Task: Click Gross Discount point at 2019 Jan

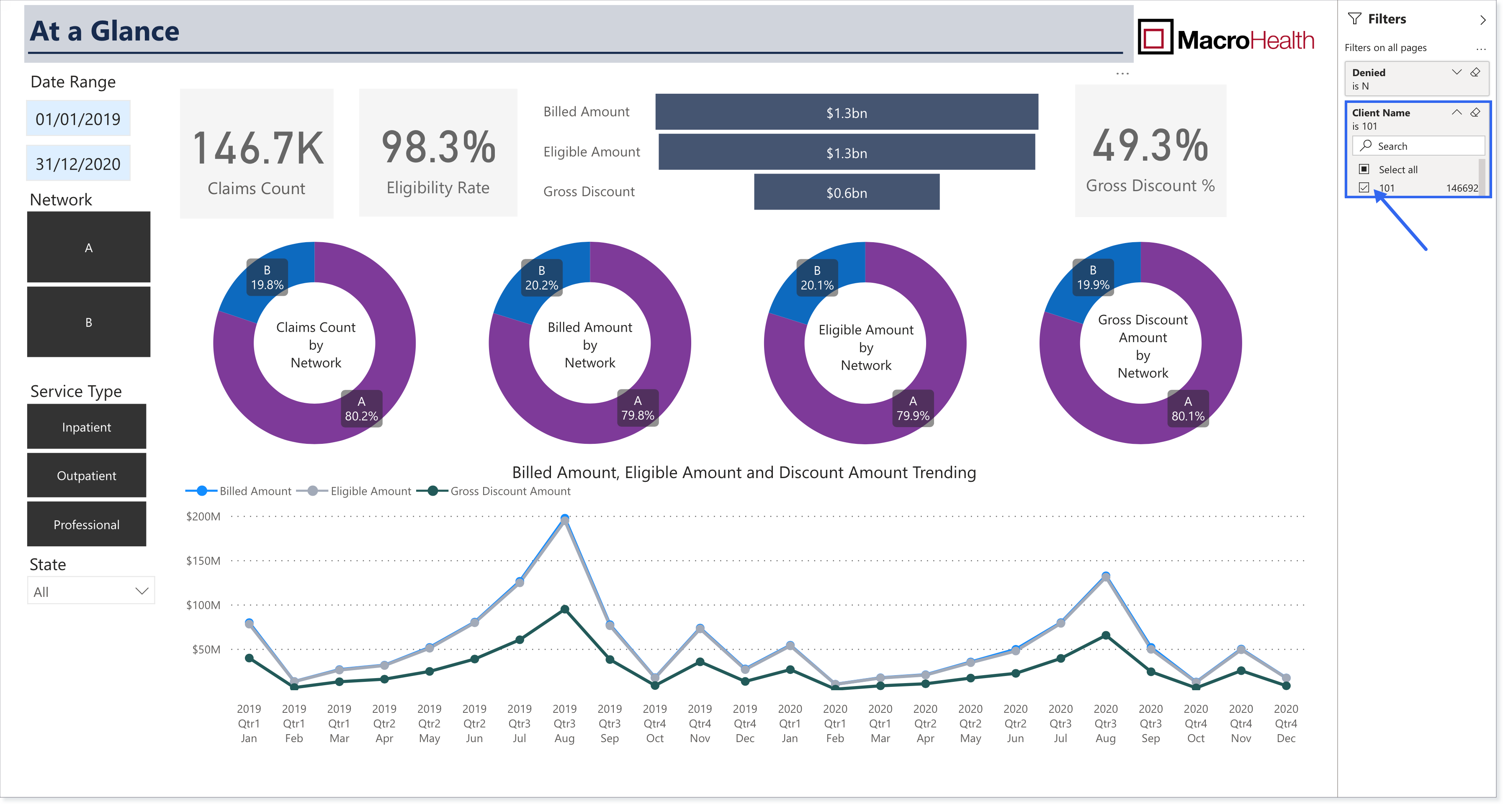Action: pyautogui.click(x=249, y=658)
